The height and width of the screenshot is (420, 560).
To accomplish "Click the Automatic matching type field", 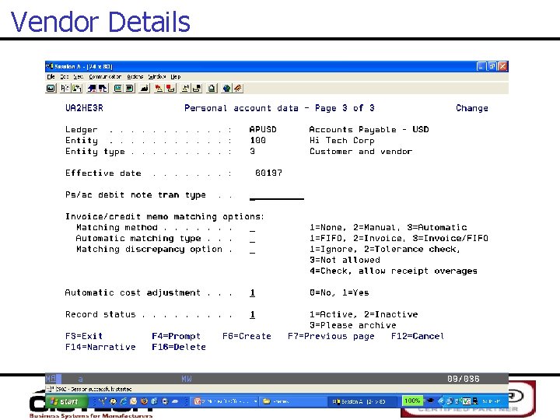I will (253, 239).
